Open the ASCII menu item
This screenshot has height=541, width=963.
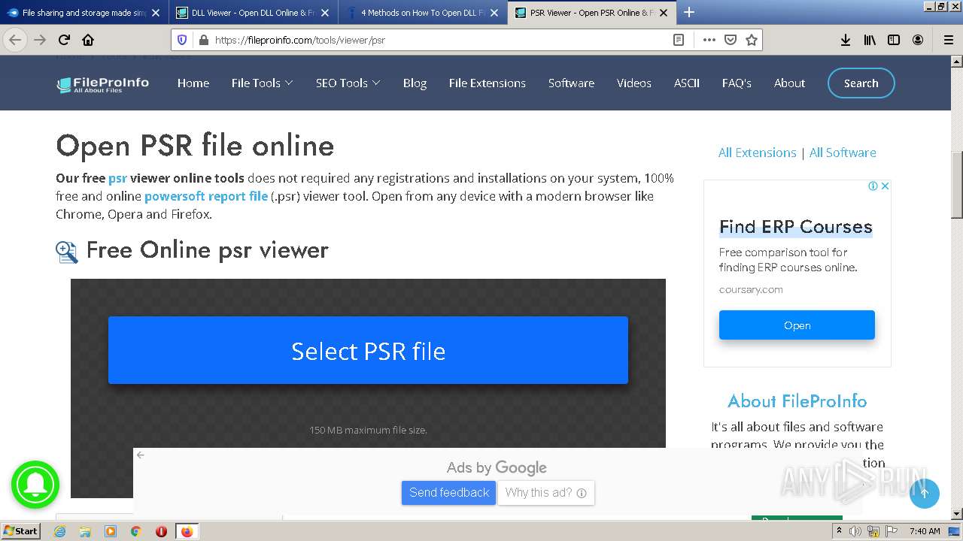pos(687,83)
